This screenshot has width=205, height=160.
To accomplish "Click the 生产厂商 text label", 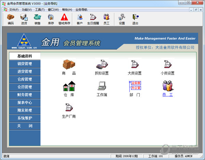I will pyautogui.click(x=69, y=116).
